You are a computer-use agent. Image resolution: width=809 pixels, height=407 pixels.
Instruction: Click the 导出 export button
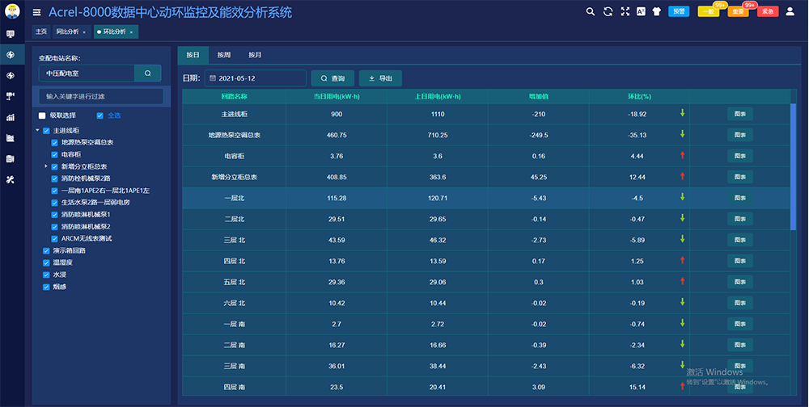(380, 78)
